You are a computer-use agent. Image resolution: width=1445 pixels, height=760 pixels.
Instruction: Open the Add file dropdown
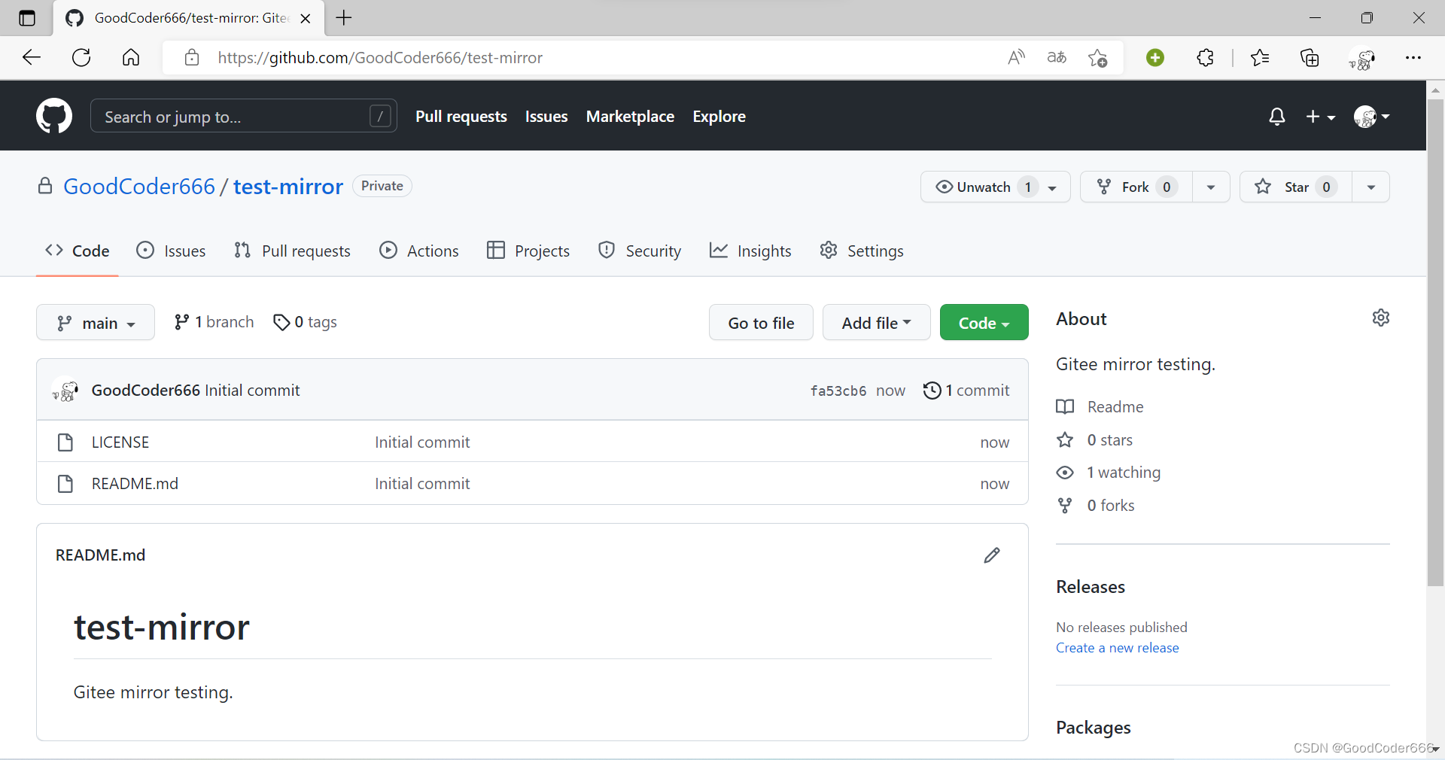pos(876,323)
